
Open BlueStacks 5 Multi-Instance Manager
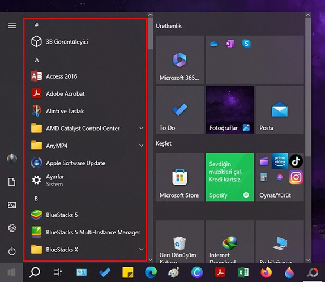(85, 232)
